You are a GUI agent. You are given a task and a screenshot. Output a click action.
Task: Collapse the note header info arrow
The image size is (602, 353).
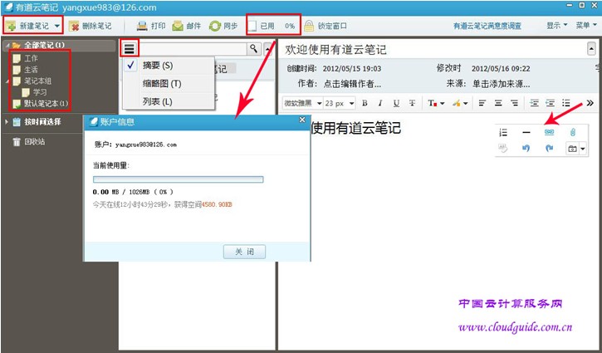point(591,49)
